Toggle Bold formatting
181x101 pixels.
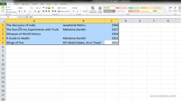pos(19,11)
